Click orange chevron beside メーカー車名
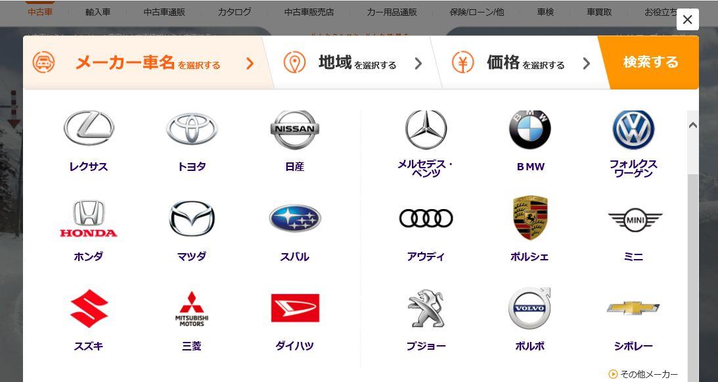This screenshot has width=718, height=382. pyautogui.click(x=250, y=63)
